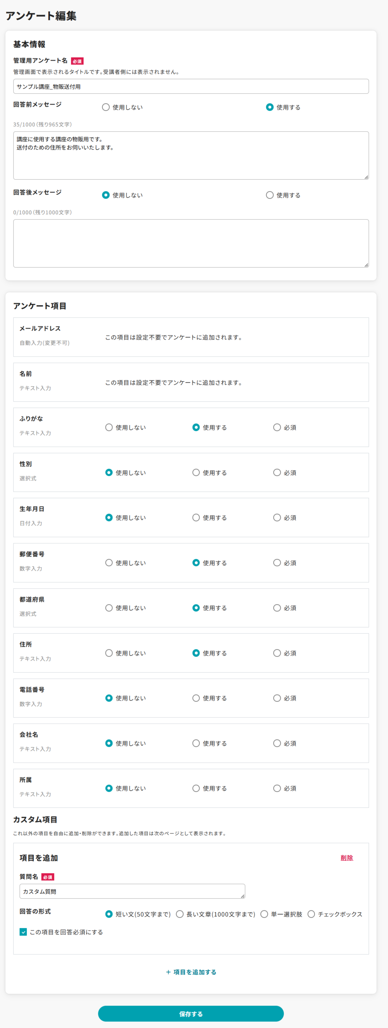388x1028 pixels.
Task: Select 使用する for 回答後メッセージ
Action: (x=270, y=195)
